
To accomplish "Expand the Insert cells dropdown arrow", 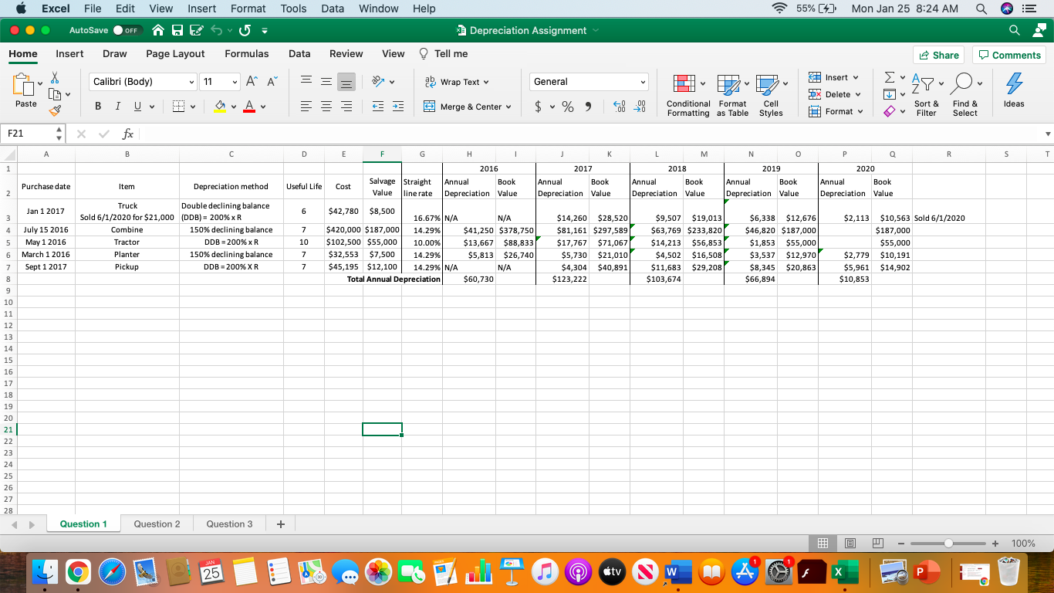I will (856, 77).
